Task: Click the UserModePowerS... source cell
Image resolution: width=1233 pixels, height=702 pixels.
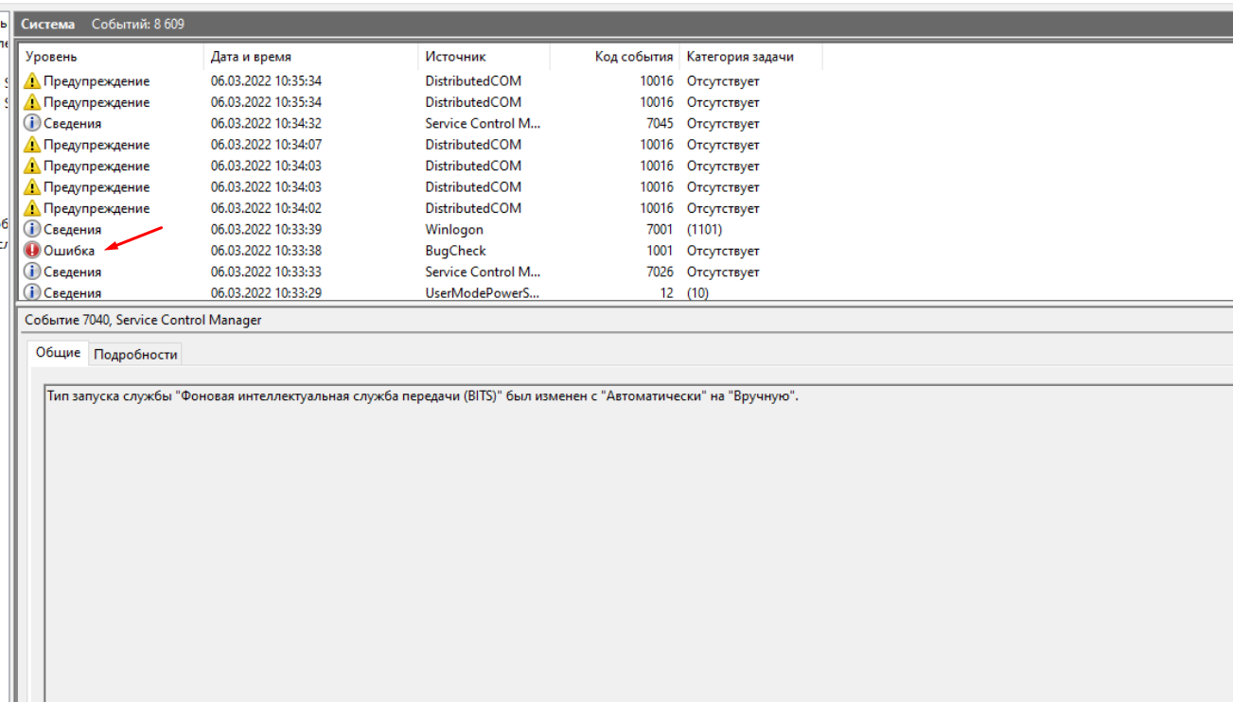Action: tap(483, 293)
